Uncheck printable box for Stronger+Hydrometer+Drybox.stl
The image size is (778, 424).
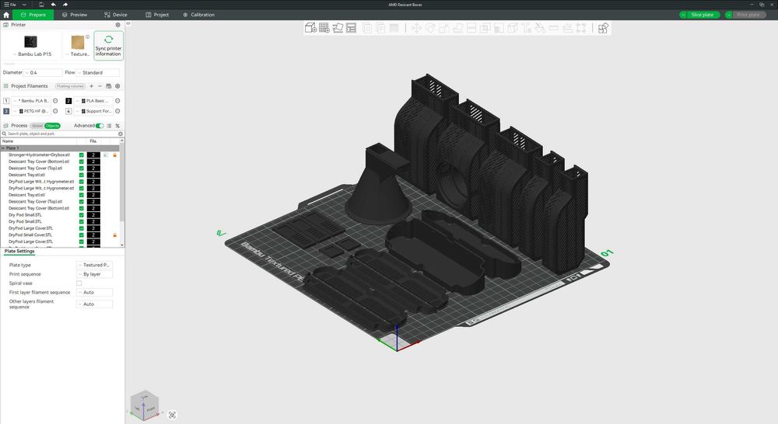[82, 155]
